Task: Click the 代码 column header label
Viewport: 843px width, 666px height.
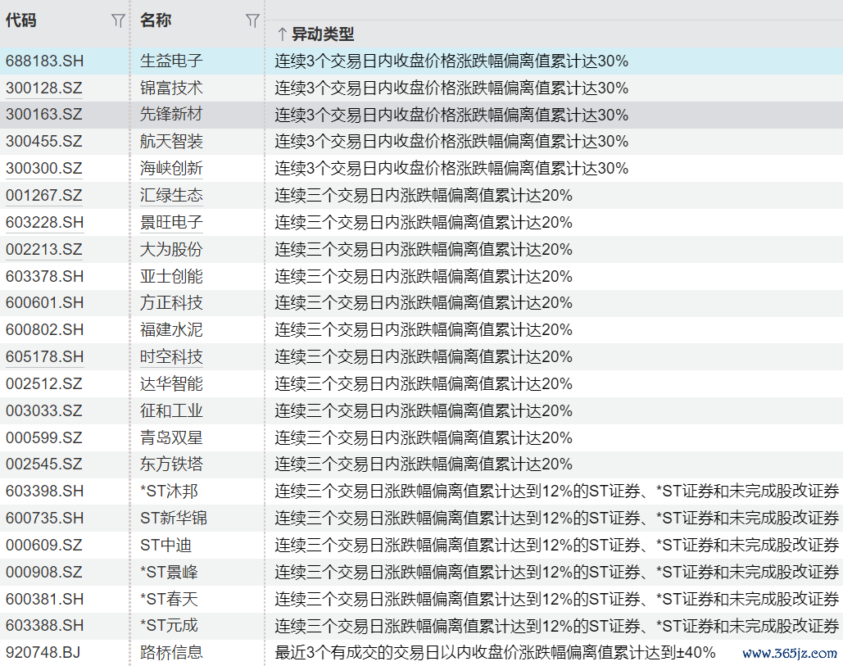Action: click(21, 21)
